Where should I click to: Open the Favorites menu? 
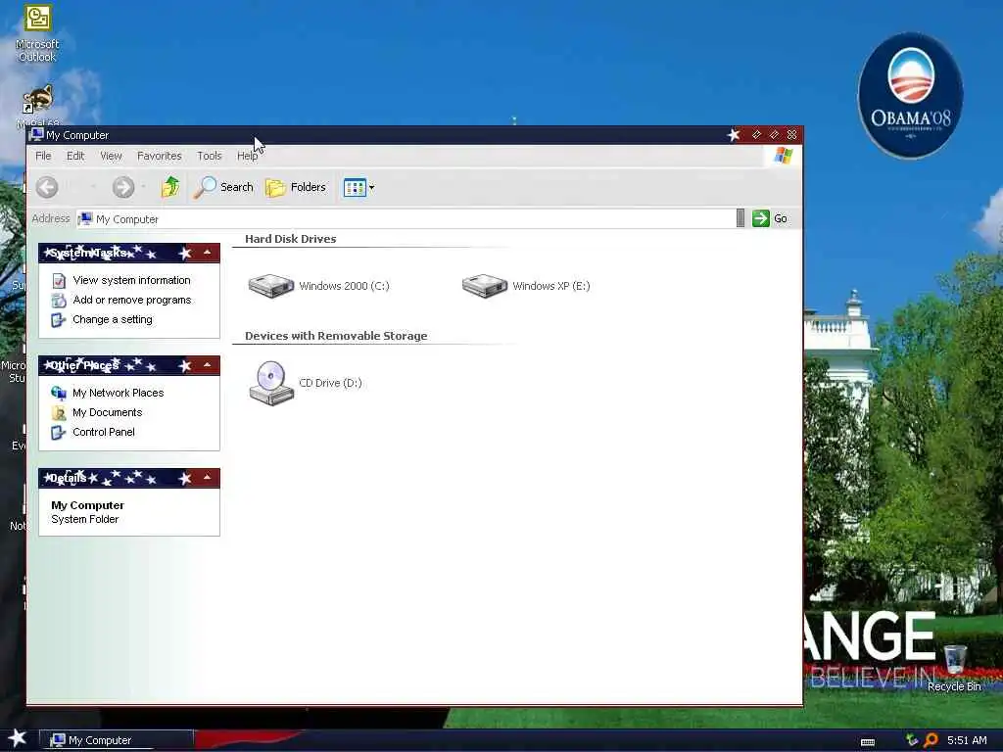pos(160,156)
